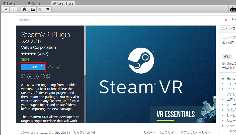Image resolution: width=236 pixels, height=135 pixels.
Task: Click the share link arrow icon
Action: coord(24,77)
